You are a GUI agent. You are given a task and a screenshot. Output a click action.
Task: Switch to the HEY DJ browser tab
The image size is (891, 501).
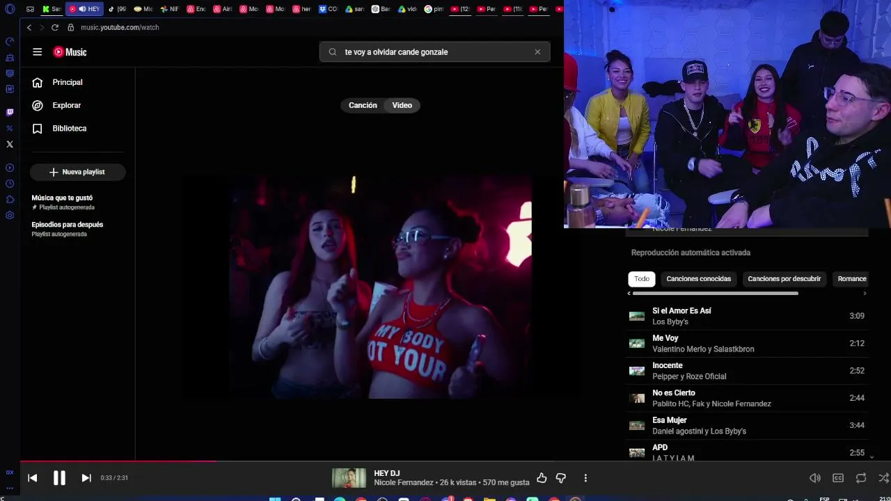[x=84, y=9]
